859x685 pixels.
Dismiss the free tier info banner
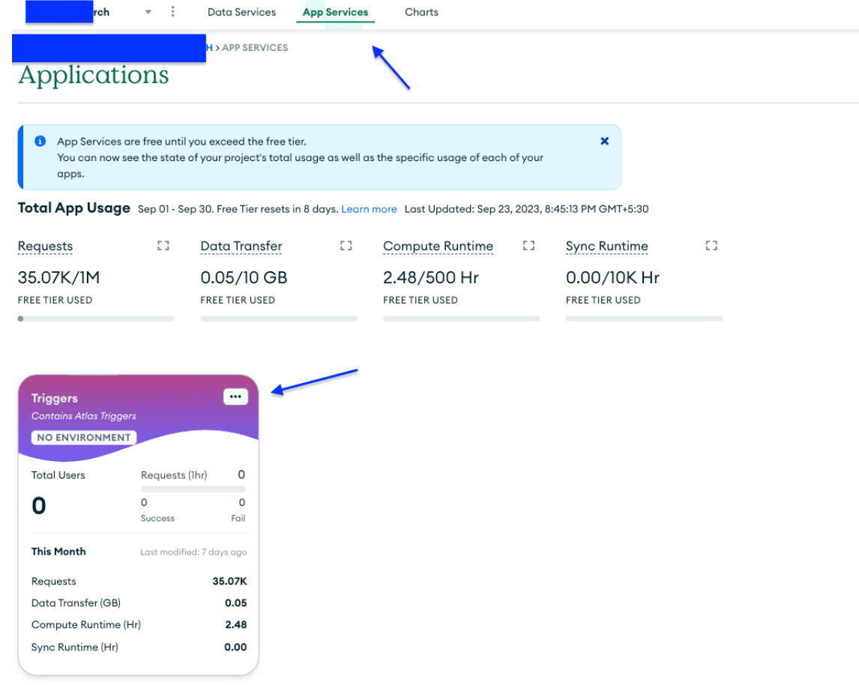click(604, 141)
